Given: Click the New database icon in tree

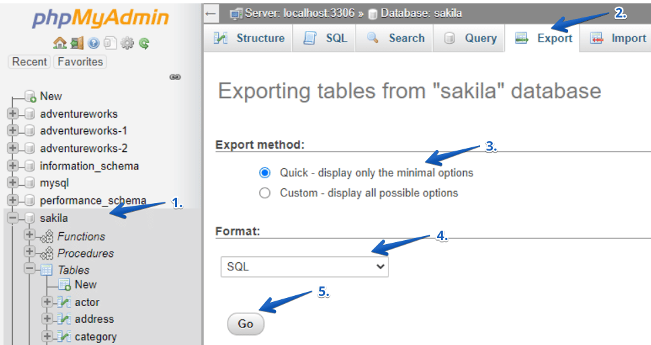Looking at the screenshot, I should (30, 96).
